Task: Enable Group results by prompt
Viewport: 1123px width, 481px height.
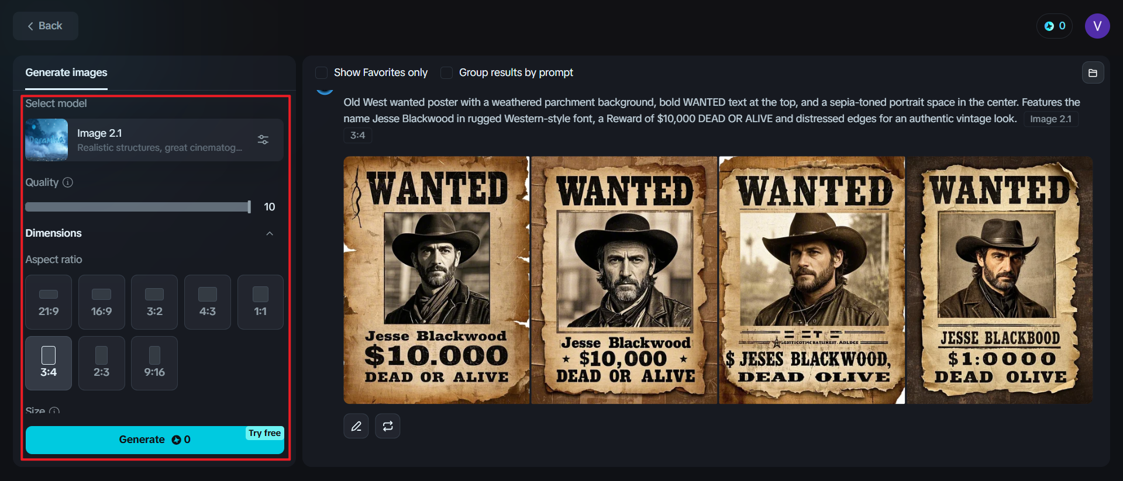Action: [x=446, y=72]
